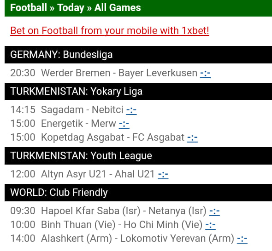Open Altyn Asyr U21 - Ahal U21 score link
The height and width of the screenshot is (251, 272).
[x=163, y=175]
